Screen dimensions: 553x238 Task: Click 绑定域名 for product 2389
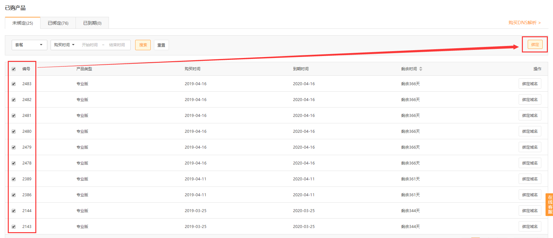click(530, 179)
